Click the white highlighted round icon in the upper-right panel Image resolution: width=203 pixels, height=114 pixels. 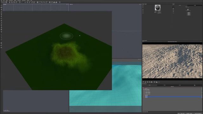[174, 7]
